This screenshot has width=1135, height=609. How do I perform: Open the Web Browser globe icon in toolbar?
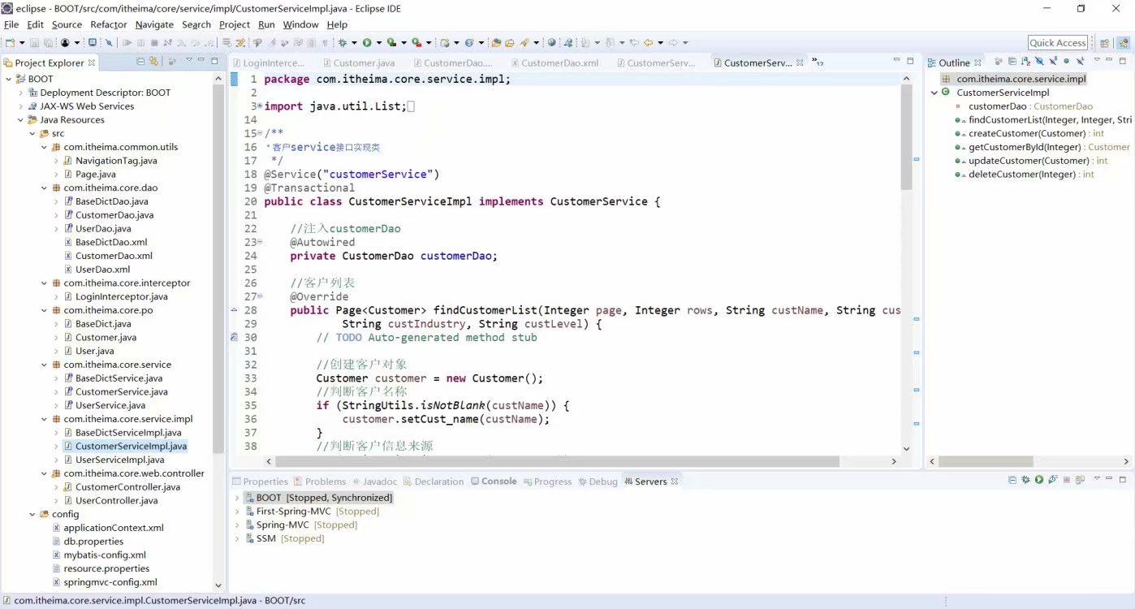coord(551,42)
